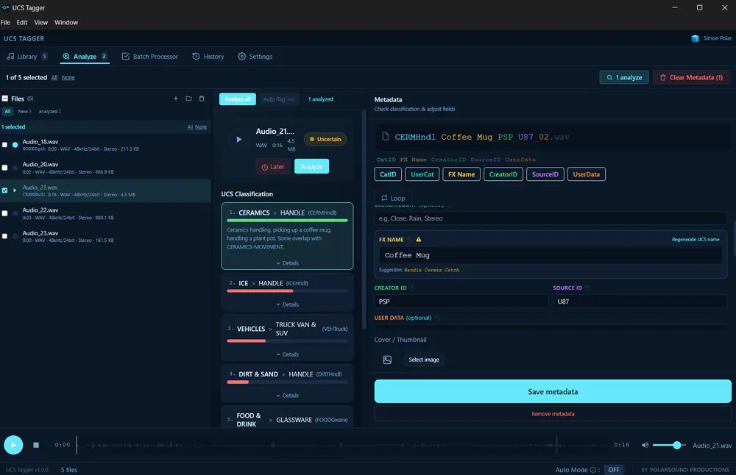736x475 pixels.
Task: Click the SourceID tag chip
Action: coord(545,174)
